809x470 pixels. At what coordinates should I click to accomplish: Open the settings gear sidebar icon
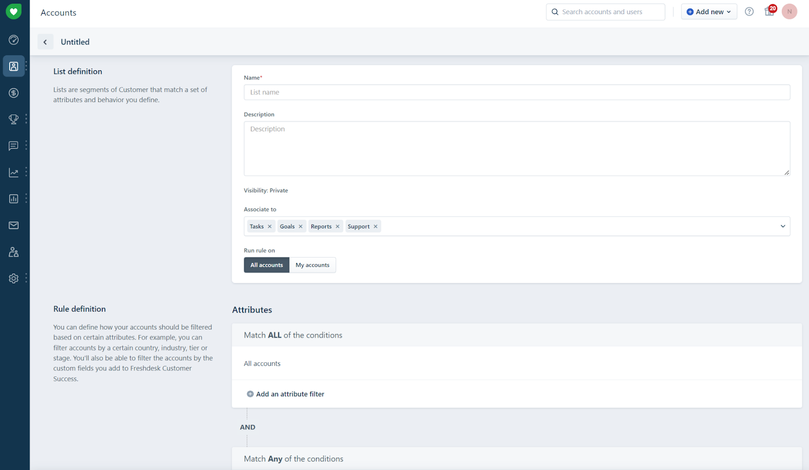pyautogui.click(x=14, y=278)
